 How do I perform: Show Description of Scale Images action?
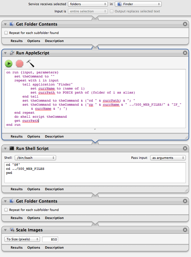pos(54,248)
